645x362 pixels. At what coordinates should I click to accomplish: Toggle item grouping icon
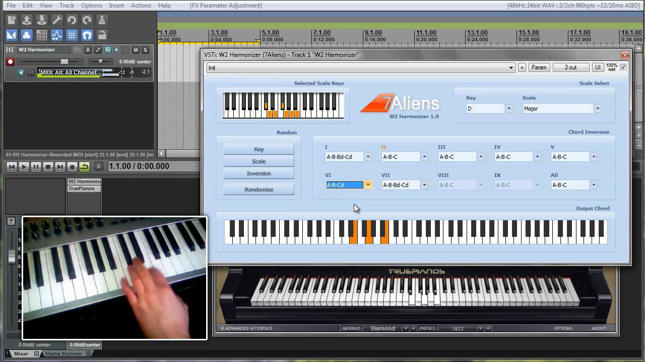[27, 35]
